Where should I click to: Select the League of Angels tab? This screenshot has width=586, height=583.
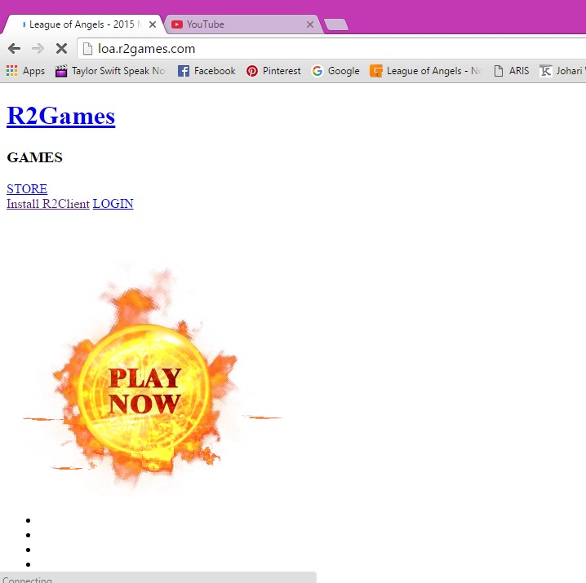(82, 24)
